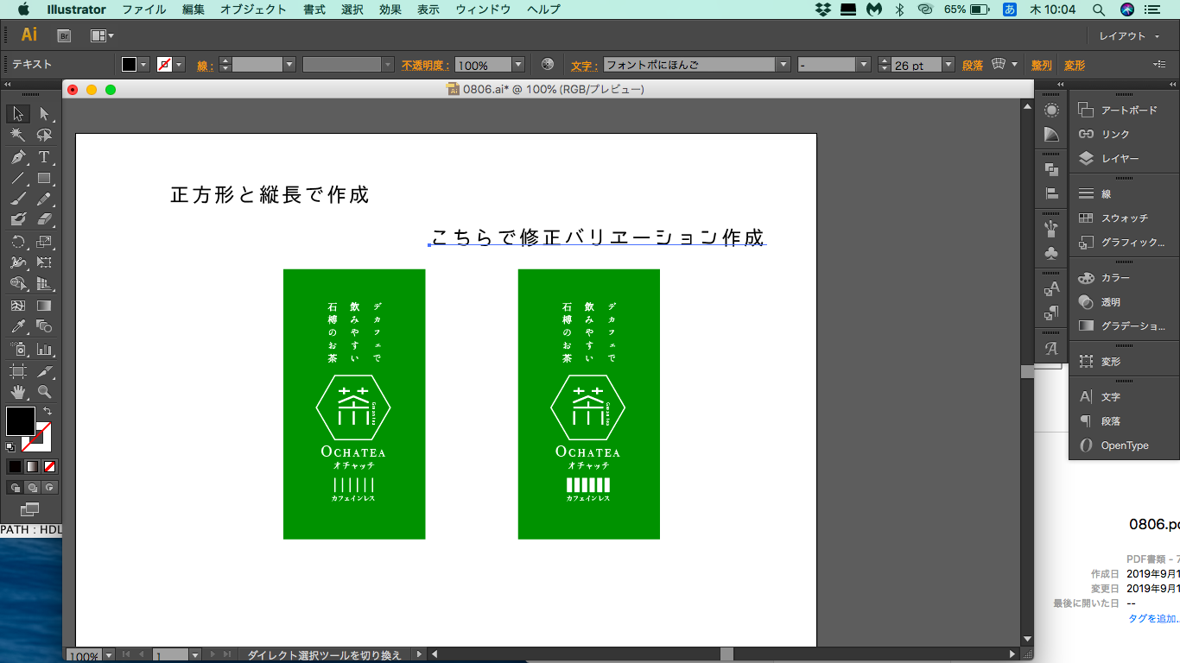The height and width of the screenshot is (663, 1180).
Task: Click the 段落 link in control bar
Action: (973, 65)
